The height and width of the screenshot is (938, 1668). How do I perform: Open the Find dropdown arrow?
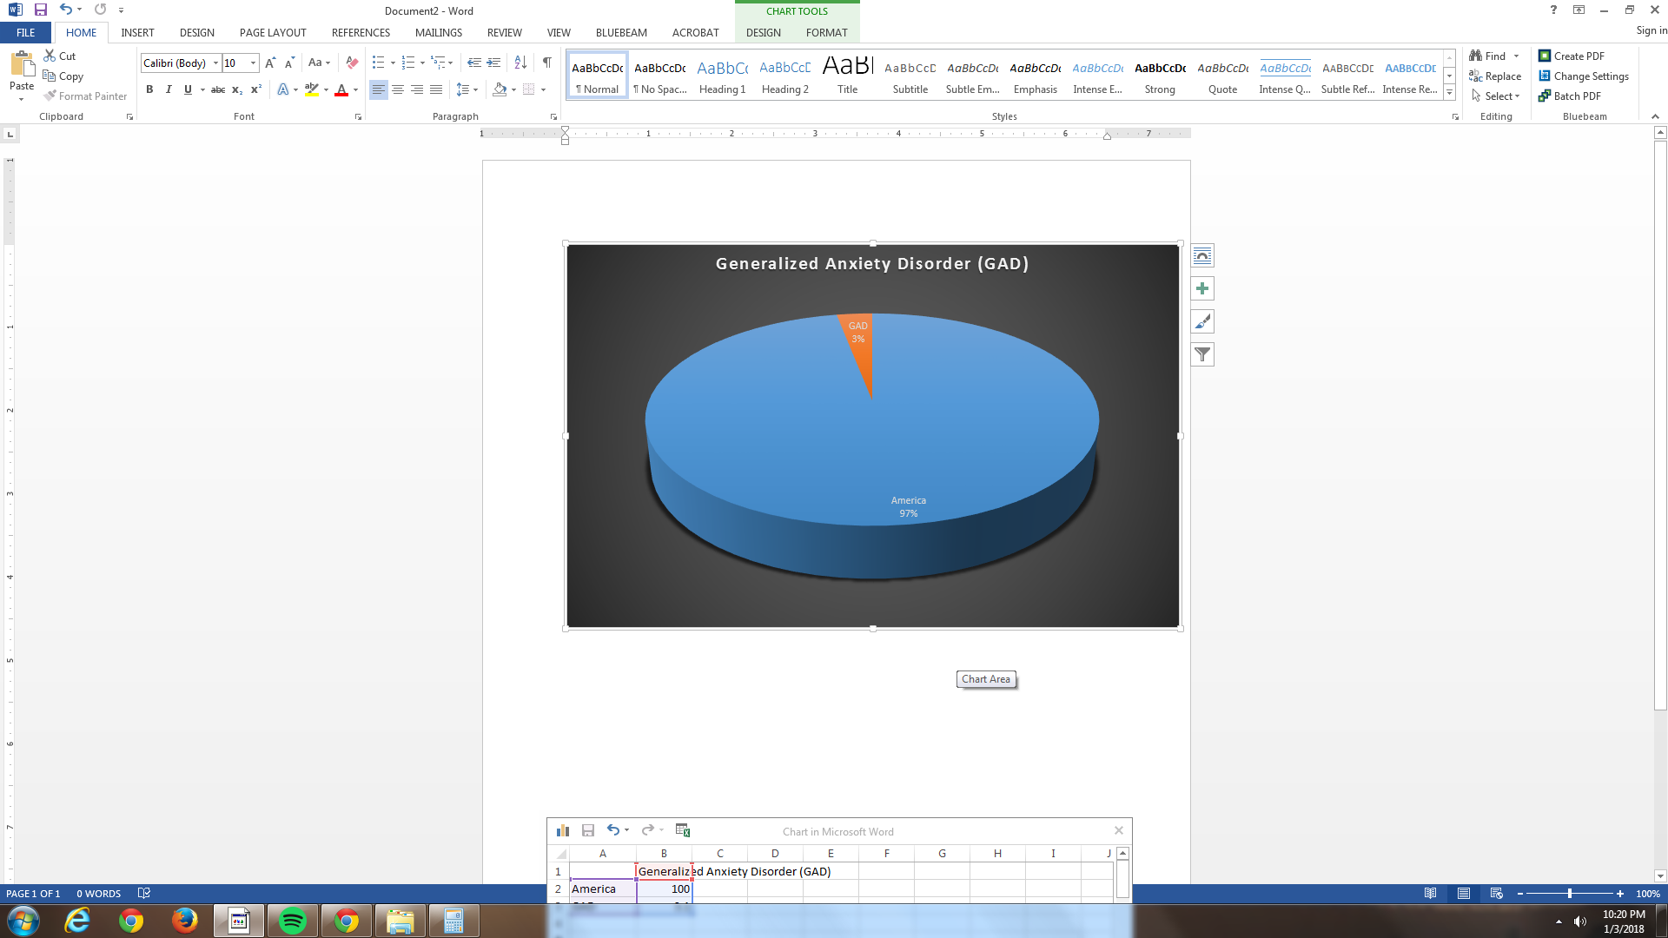pyautogui.click(x=1517, y=56)
